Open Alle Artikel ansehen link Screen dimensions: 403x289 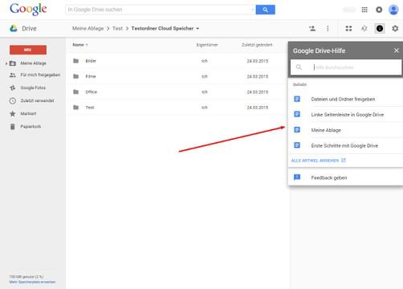(x=315, y=161)
